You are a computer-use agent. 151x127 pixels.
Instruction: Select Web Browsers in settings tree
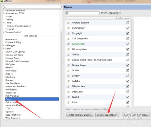(x=13, y=118)
